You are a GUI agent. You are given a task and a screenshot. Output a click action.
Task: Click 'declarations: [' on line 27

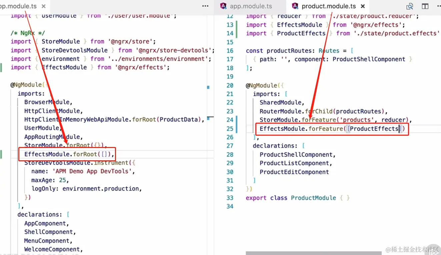[279, 146]
